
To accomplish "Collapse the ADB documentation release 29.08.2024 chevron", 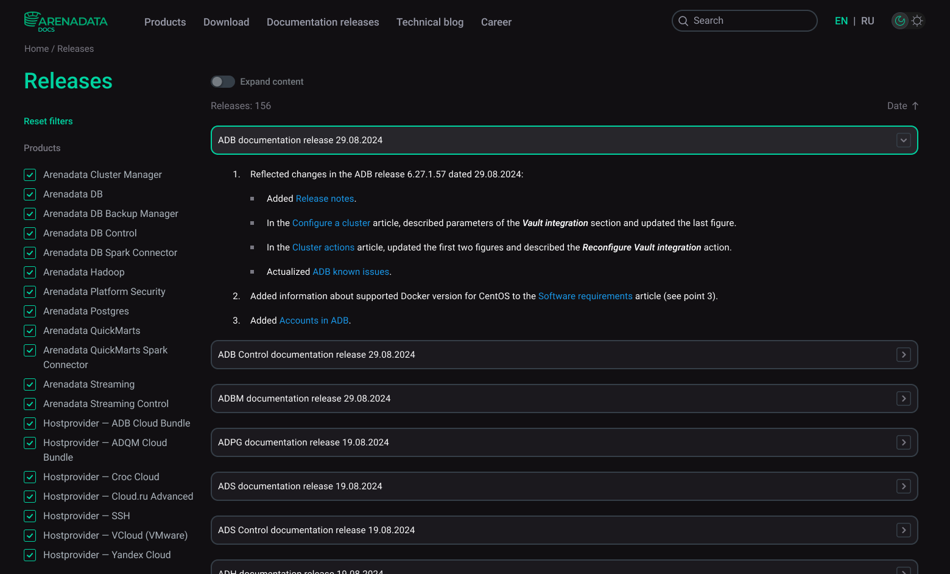I will tap(903, 140).
